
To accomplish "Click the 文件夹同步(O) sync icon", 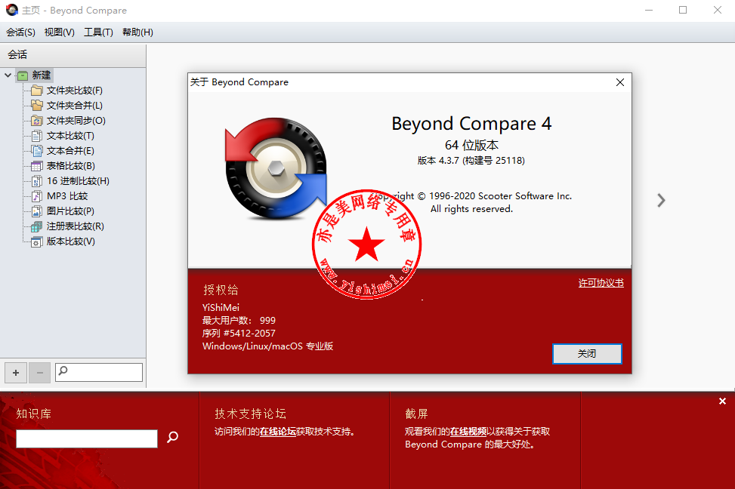I will [x=36, y=121].
